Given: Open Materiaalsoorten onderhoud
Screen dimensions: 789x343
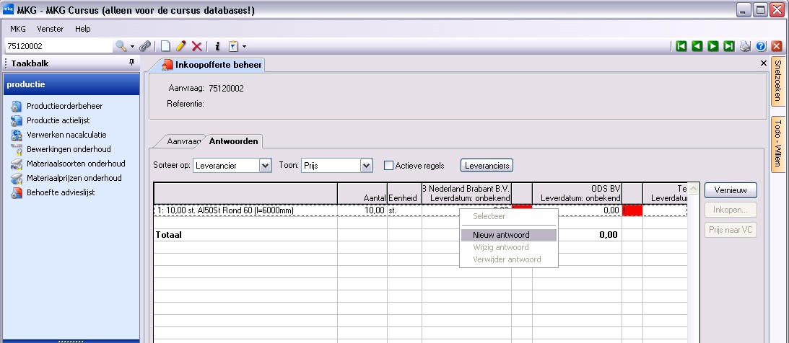Looking at the screenshot, I should (x=76, y=164).
